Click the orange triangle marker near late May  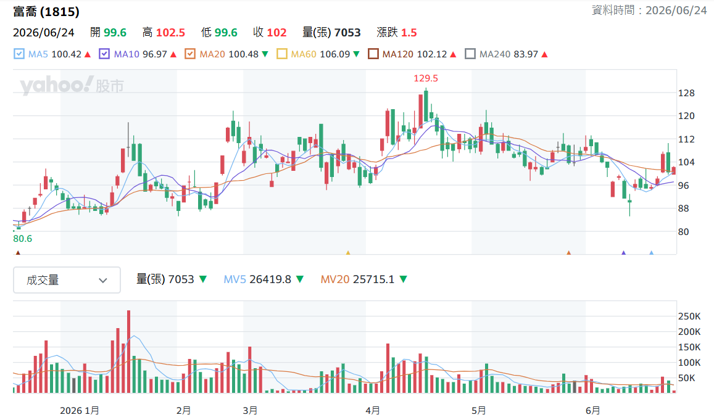[x=569, y=252]
